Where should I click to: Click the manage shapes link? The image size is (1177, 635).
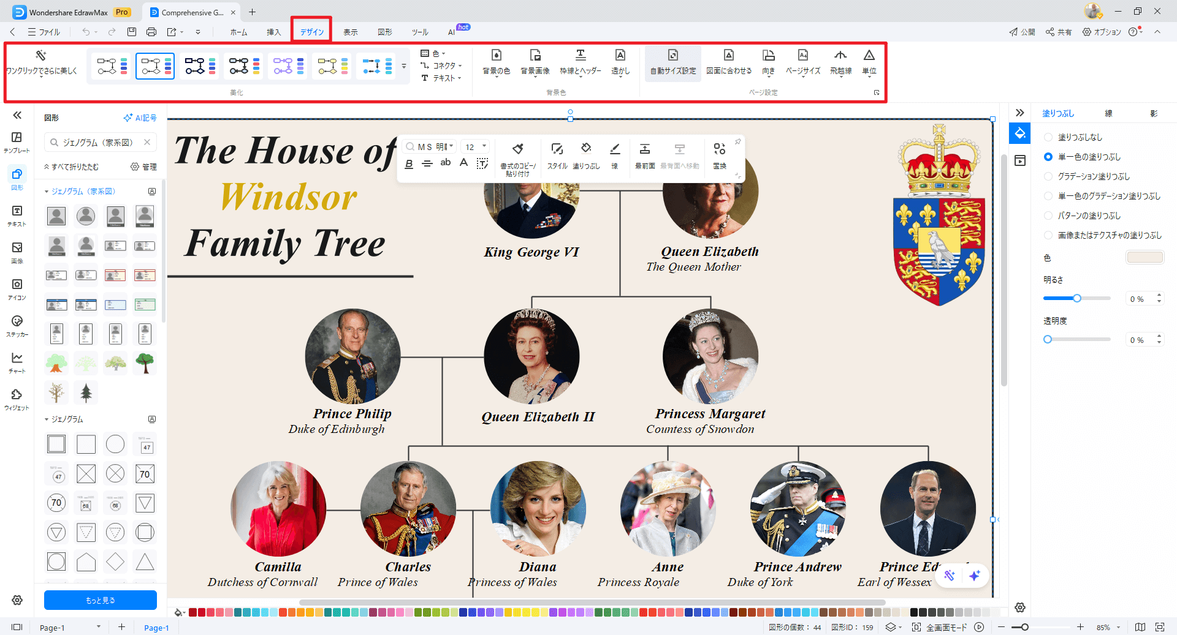(x=144, y=167)
